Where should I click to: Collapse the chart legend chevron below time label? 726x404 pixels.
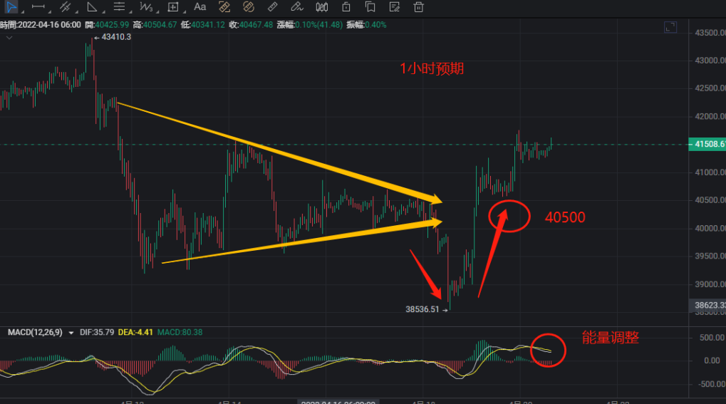(x=9, y=38)
